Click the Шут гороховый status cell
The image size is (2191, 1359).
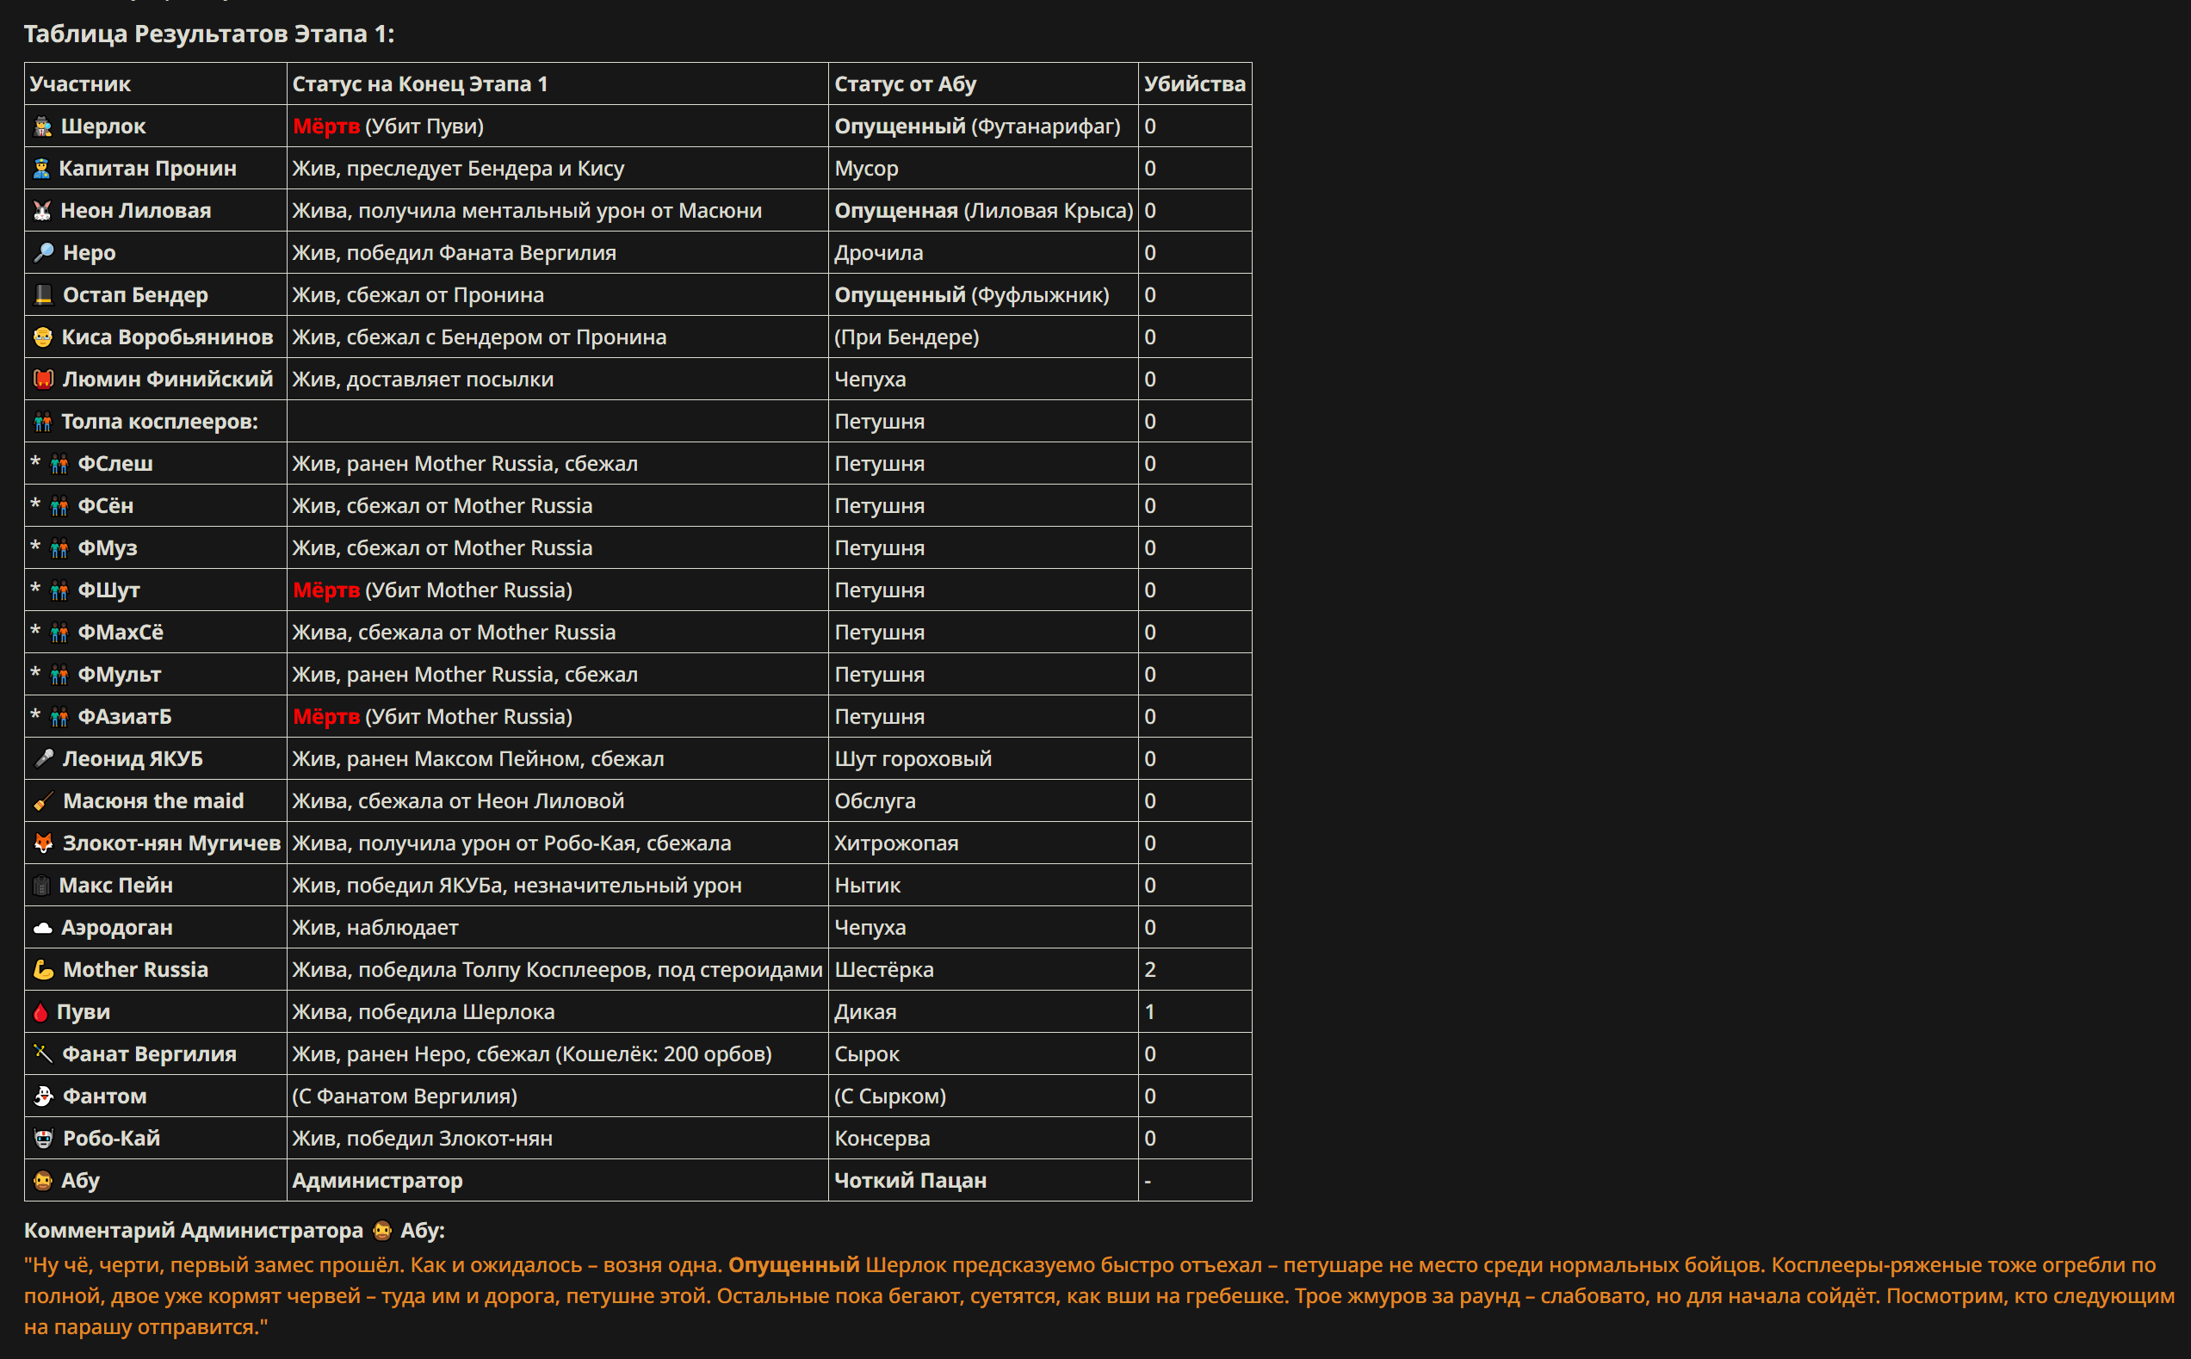(982, 759)
